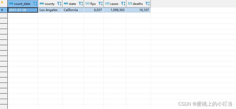Click ABC type icon of state column
This screenshot has width=236, height=109.
click(66, 4)
